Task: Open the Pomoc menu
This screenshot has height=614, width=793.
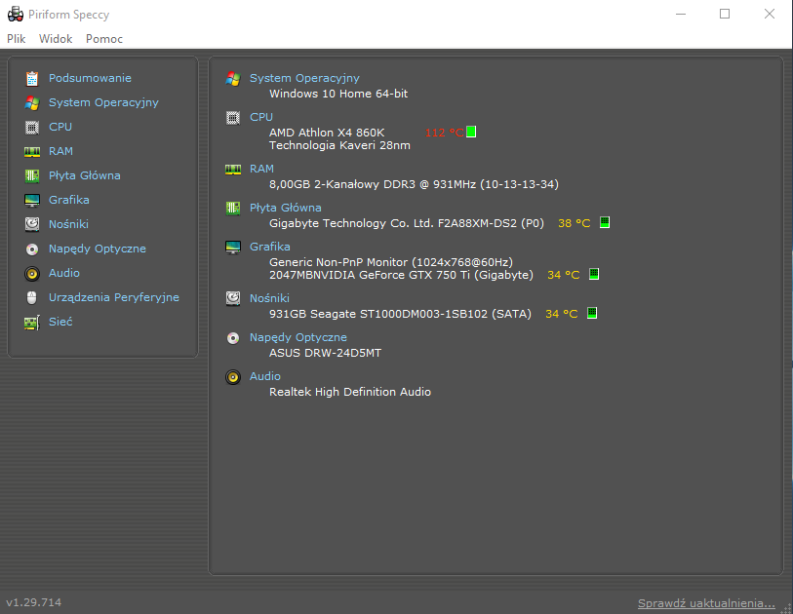Action: 104,39
